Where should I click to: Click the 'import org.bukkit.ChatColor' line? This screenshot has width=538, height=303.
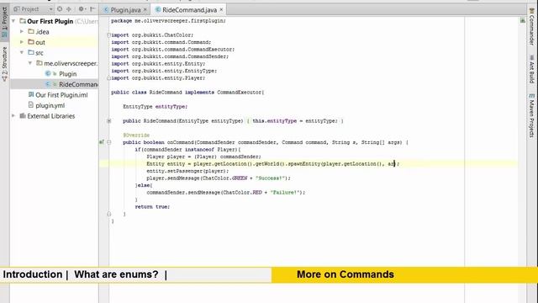(152, 35)
